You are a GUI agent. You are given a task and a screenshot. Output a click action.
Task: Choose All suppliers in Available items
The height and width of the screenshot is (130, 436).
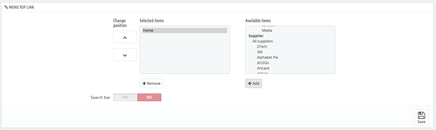[263, 41]
